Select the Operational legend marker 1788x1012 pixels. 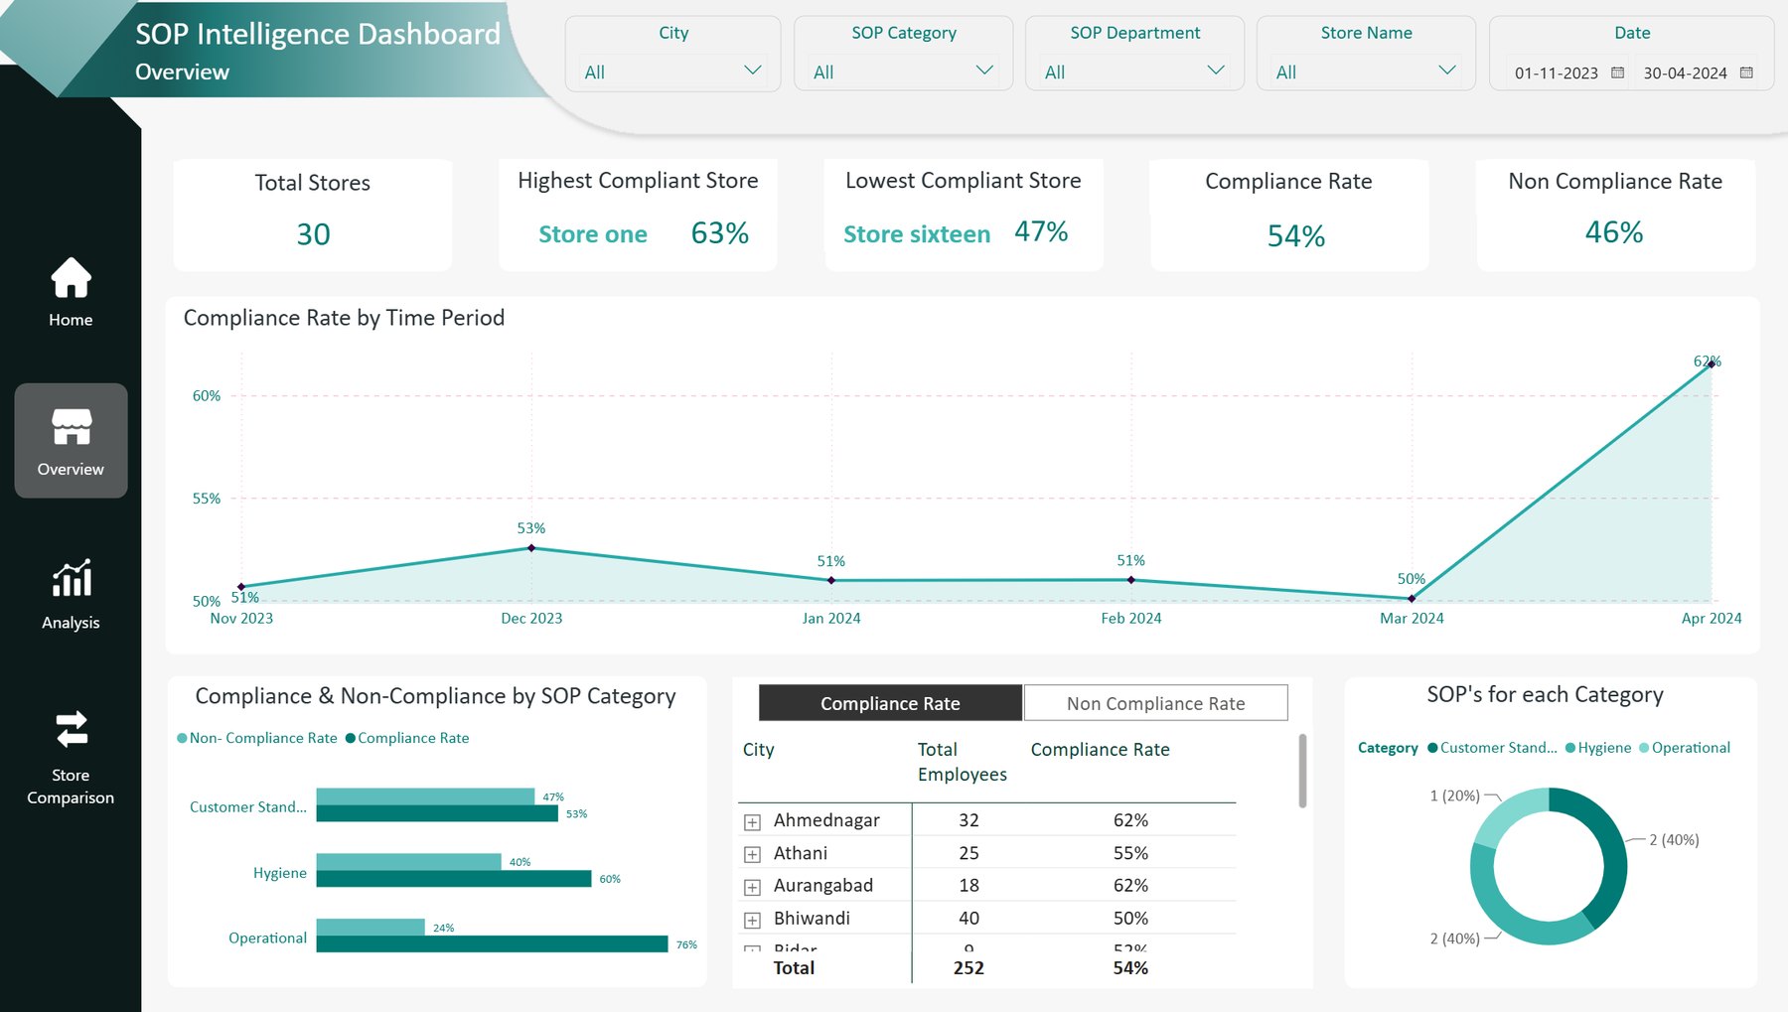coord(1644,748)
